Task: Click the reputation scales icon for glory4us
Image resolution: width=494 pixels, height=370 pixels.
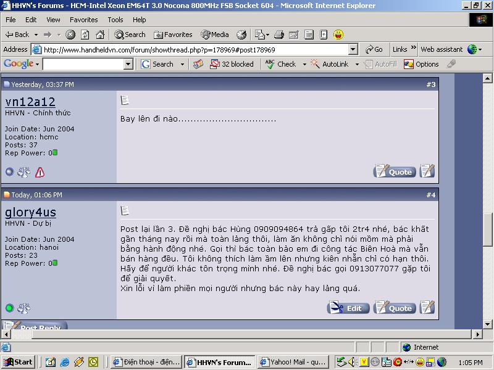Action: coord(23,308)
